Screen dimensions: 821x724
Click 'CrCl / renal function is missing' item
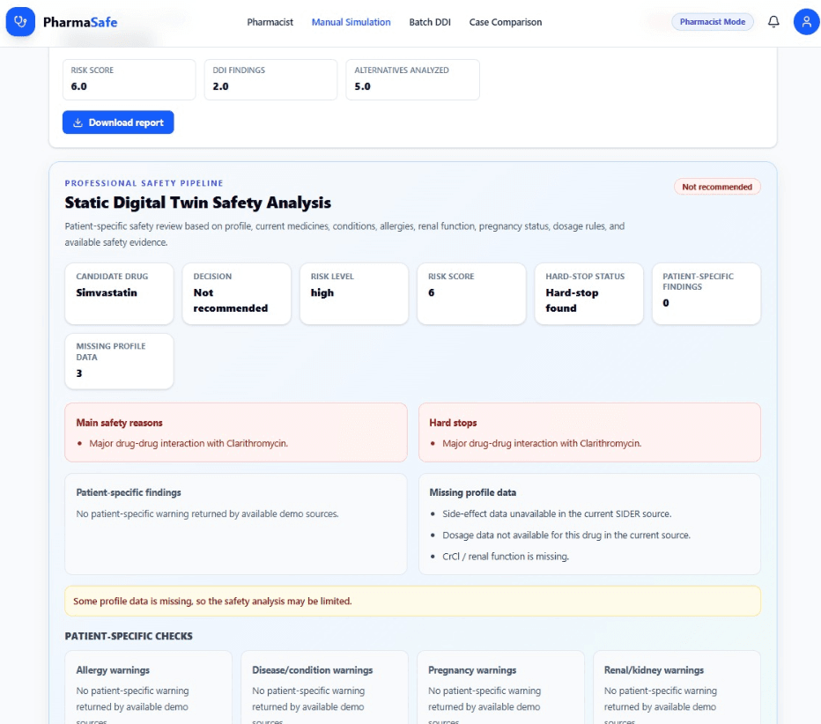click(x=506, y=557)
